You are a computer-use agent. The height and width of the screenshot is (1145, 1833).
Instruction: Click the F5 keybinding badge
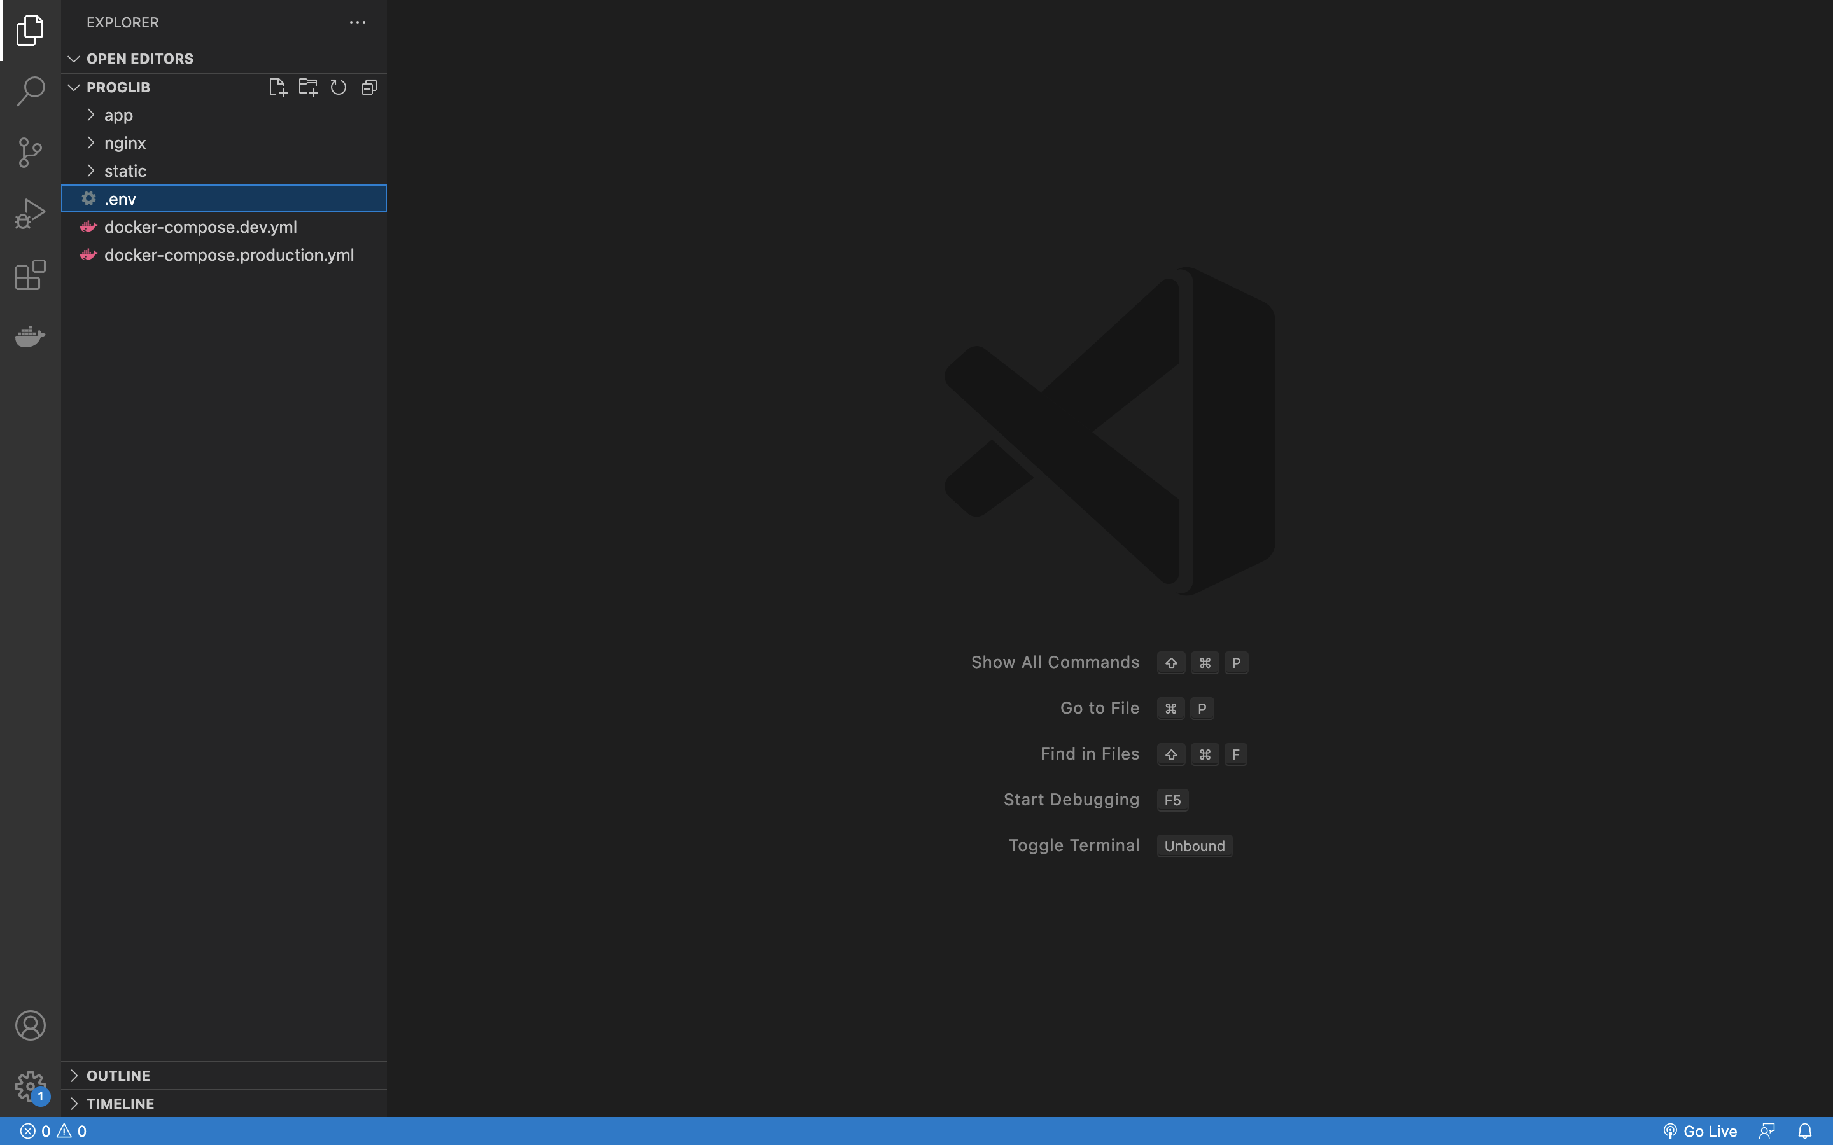coord(1172,800)
